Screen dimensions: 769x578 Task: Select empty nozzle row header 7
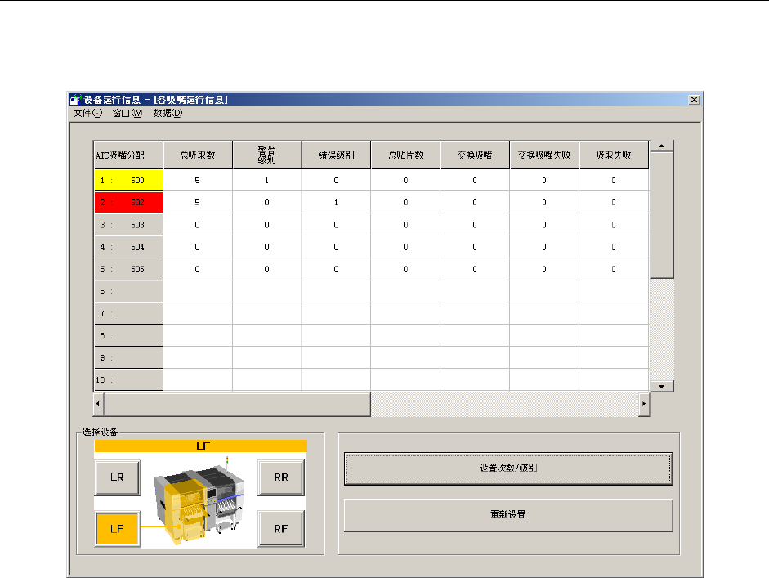[x=128, y=314]
